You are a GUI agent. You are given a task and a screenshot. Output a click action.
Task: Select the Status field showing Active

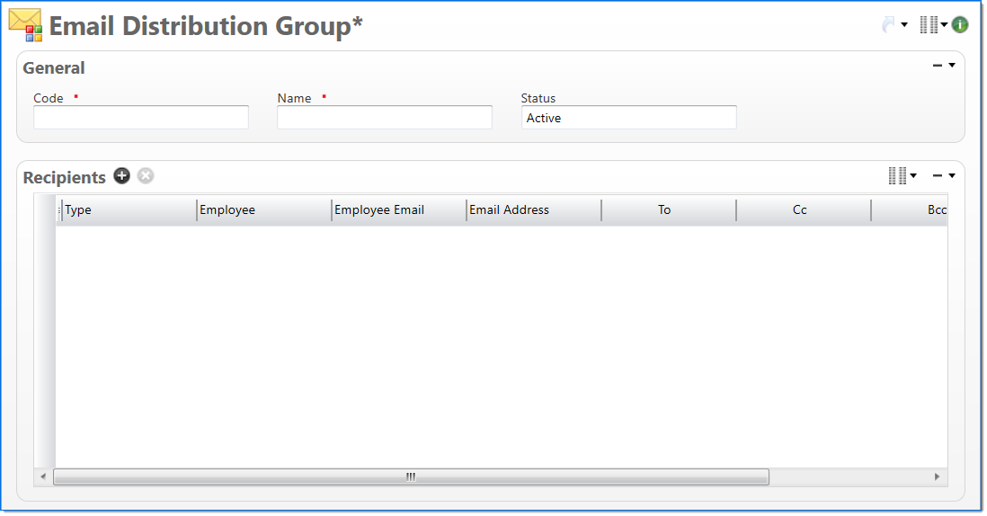(628, 118)
